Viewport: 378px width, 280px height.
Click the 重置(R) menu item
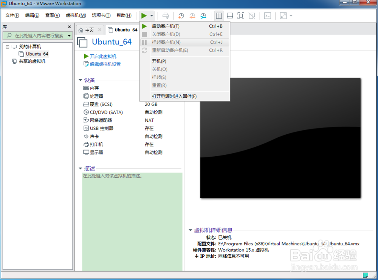coord(184,85)
